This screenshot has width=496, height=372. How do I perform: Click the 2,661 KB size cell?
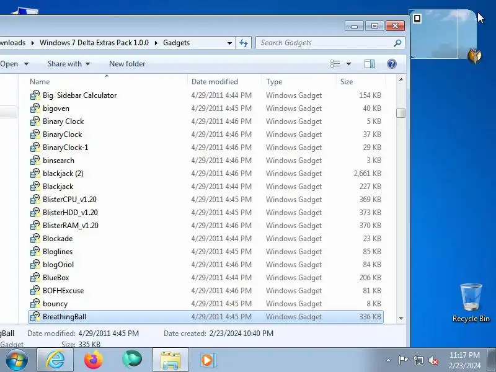click(367, 174)
